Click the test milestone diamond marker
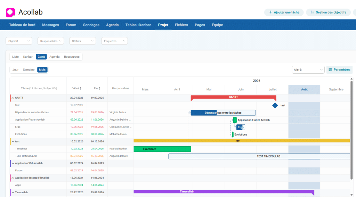The image size is (356, 197). click(275, 105)
